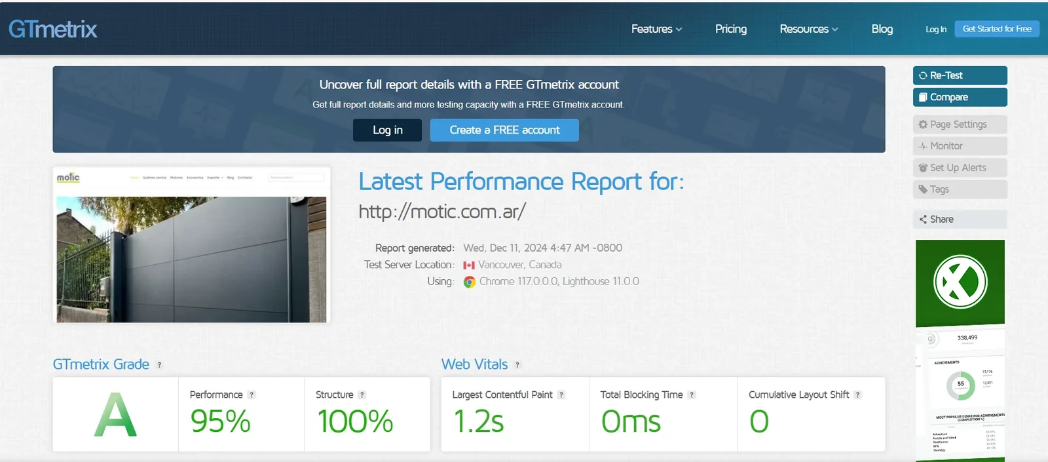This screenshot has width=1048, height=462.
Task: Click the Web Vitals help icon
Action: tap(517, 365)
